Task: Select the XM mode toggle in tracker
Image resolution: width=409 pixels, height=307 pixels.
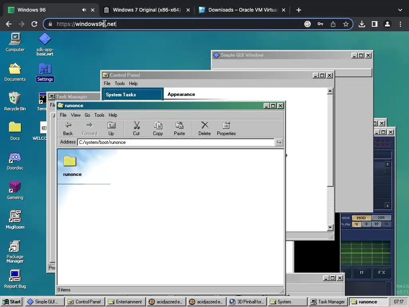Action: click(x=381, y=218)
